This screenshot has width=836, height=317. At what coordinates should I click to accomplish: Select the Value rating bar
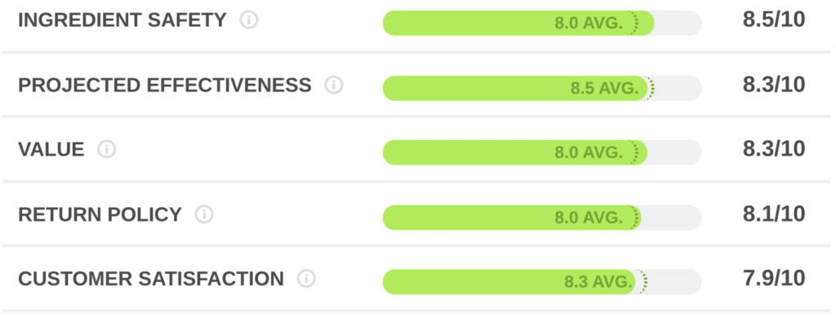542,152
